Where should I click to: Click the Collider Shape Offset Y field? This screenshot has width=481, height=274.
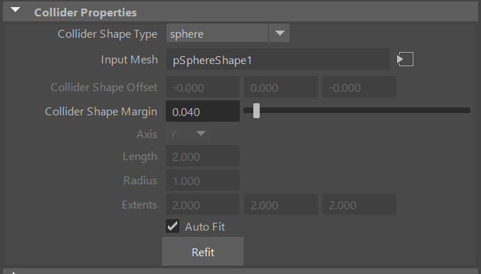pos(281,87)
